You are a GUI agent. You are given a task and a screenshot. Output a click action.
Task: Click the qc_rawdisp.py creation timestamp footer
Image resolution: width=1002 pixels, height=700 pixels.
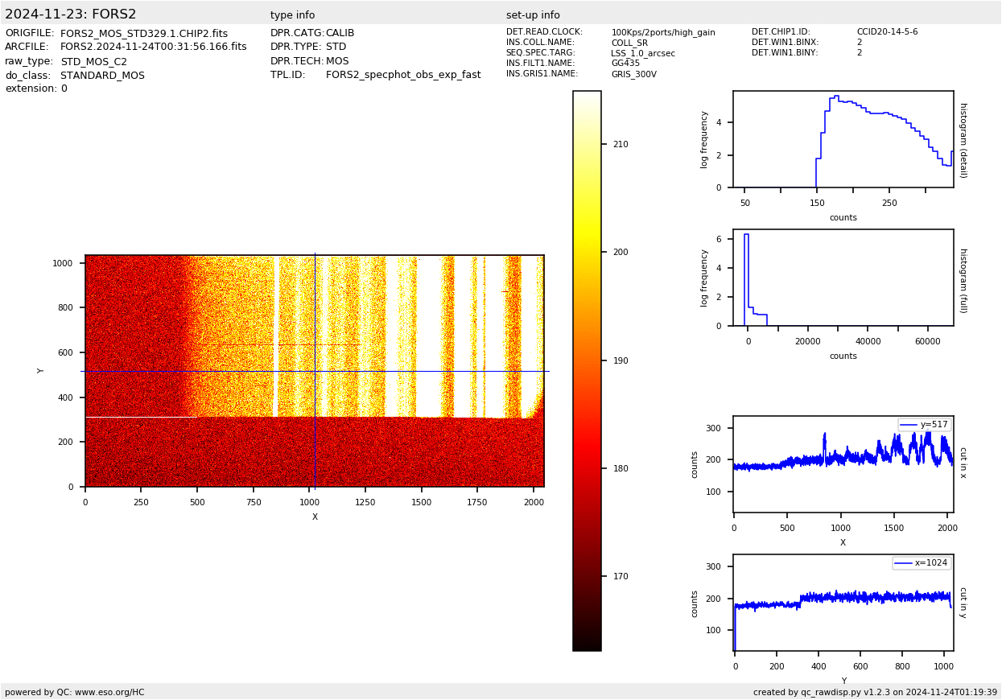coord(875,692)
